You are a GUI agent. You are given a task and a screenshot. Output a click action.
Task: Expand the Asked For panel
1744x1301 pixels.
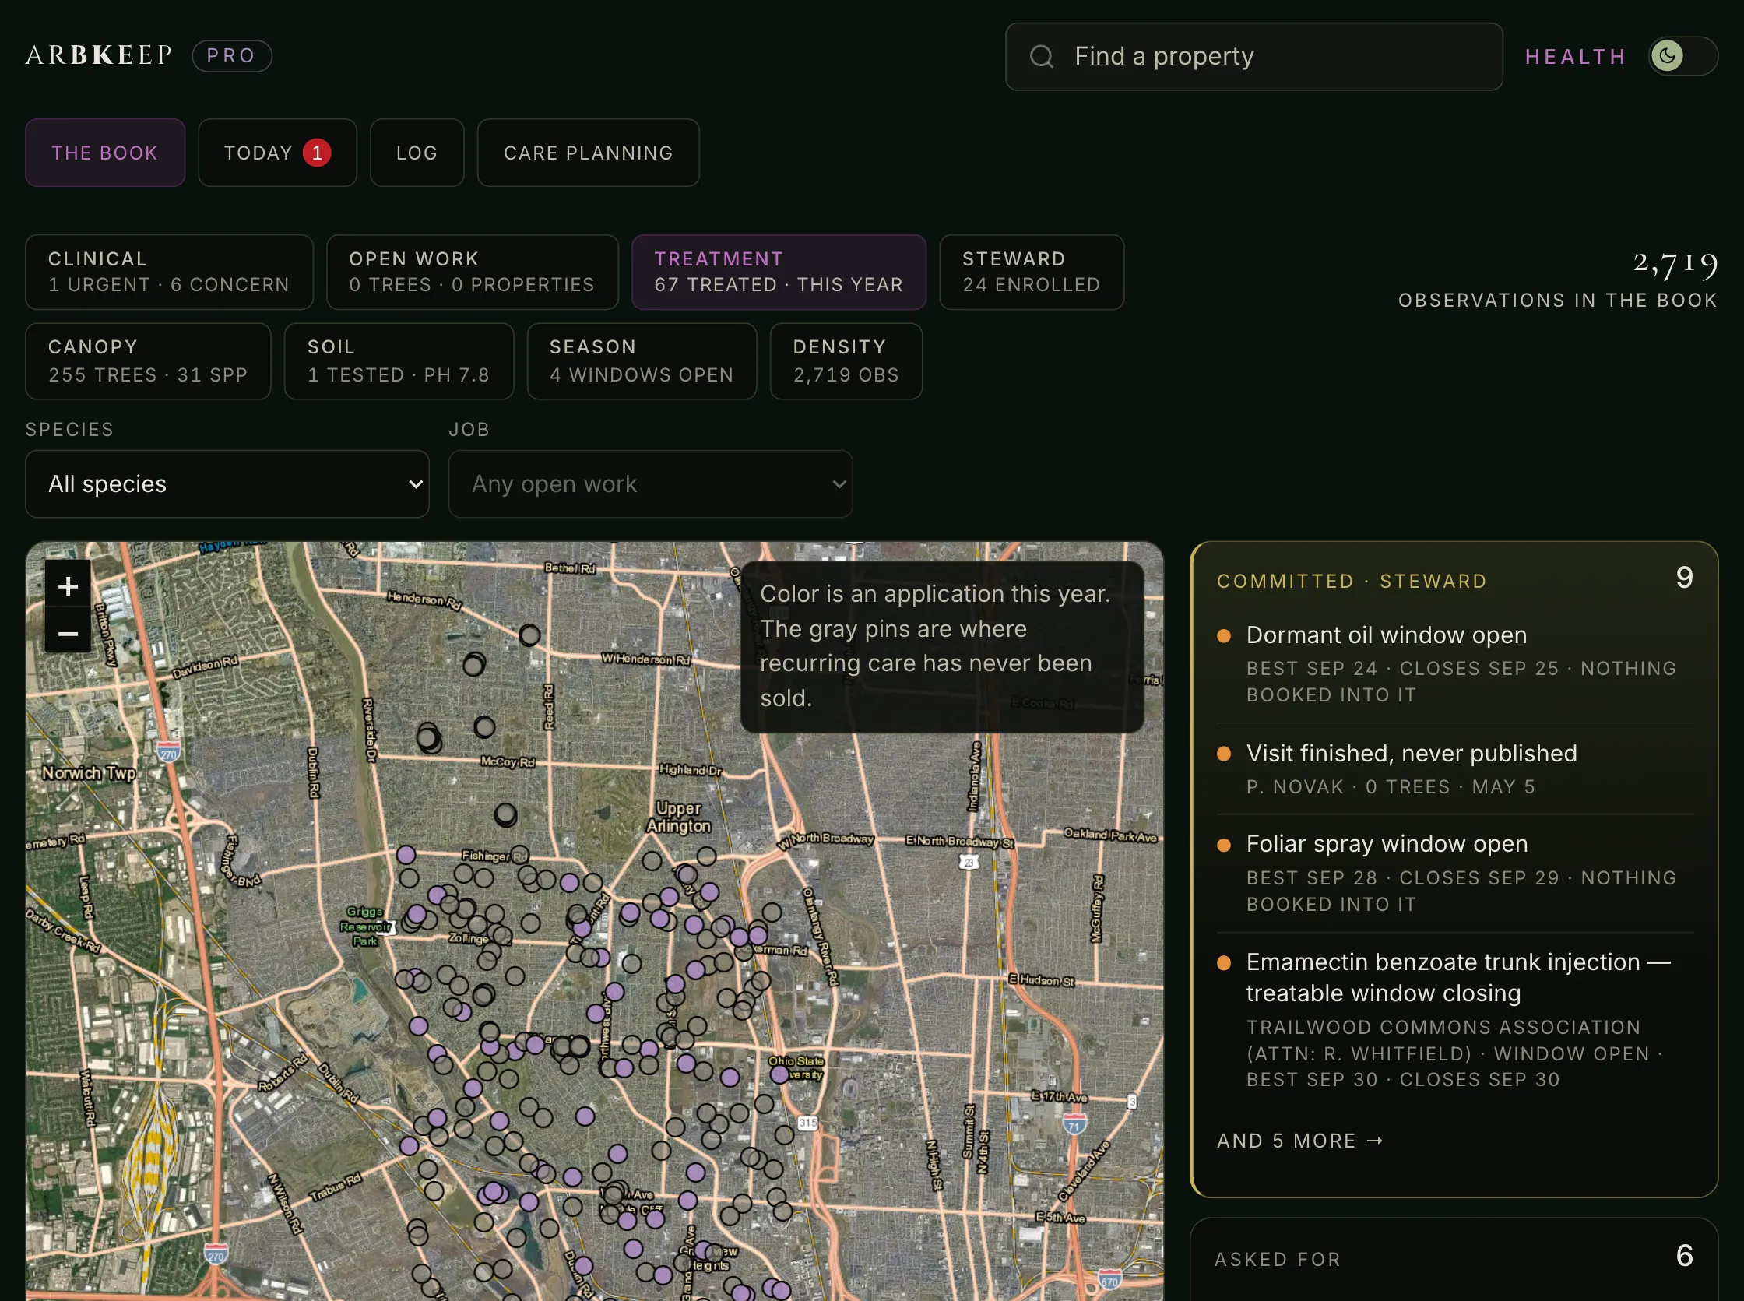(1454, 1258)
